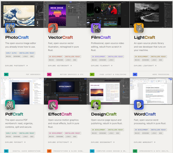The width and height of the screenshot is (173, 153).
Task: Click the Web tag under LightCraft
Action: pyautogui.click(x=161, y=60)
